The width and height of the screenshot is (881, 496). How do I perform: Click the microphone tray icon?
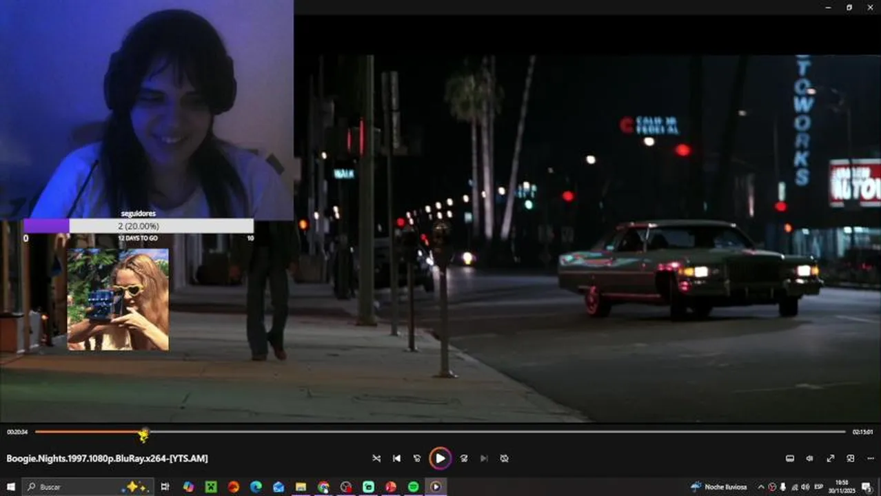(x=783, y=486)
